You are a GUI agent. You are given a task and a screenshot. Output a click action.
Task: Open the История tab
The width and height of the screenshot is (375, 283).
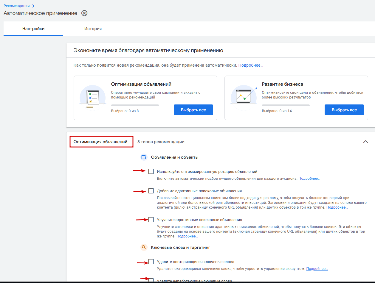[93, 29]
